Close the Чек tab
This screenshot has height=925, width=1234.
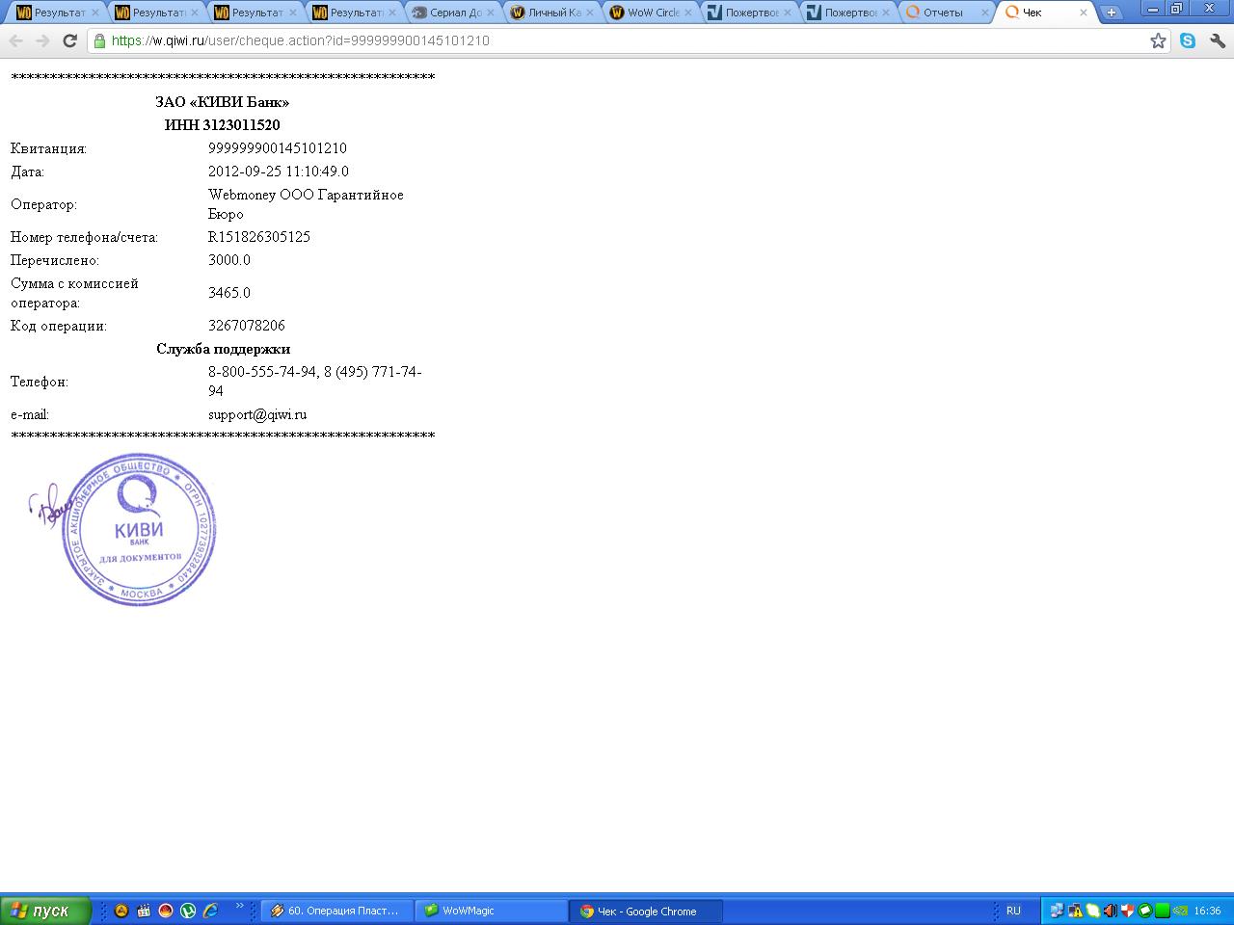coord(1083,13)
